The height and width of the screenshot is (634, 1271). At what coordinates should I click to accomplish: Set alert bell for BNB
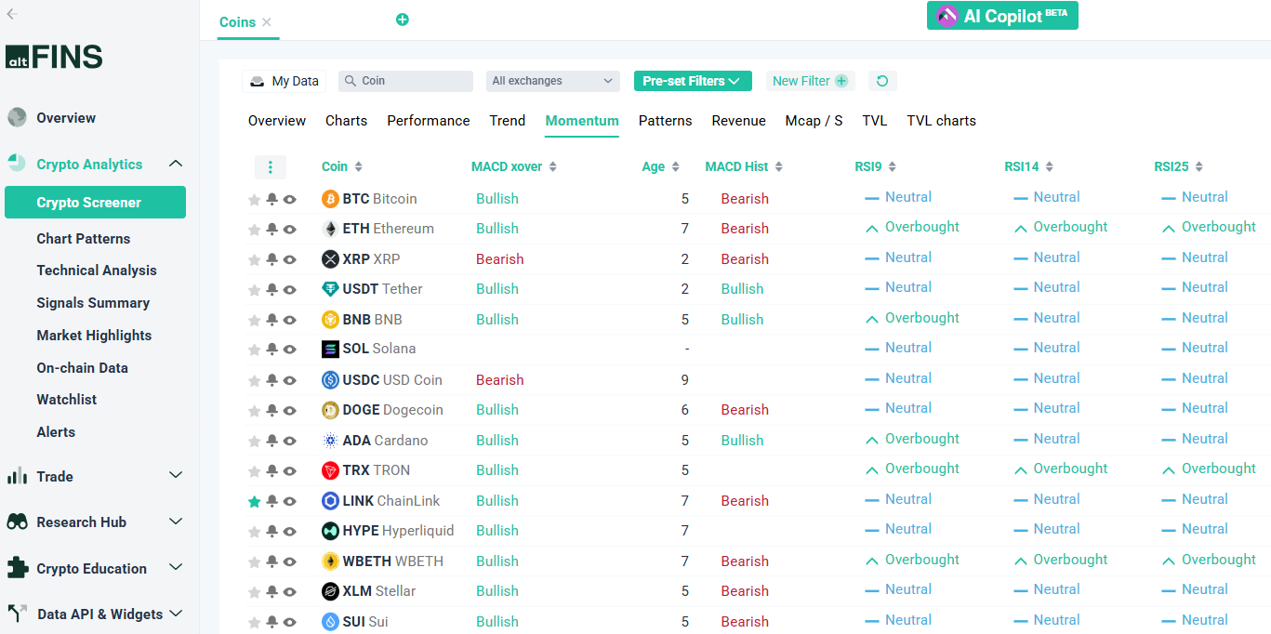tap(271, 320)
